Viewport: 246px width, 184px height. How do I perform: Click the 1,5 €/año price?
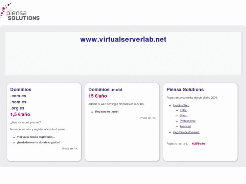point(20,114)
